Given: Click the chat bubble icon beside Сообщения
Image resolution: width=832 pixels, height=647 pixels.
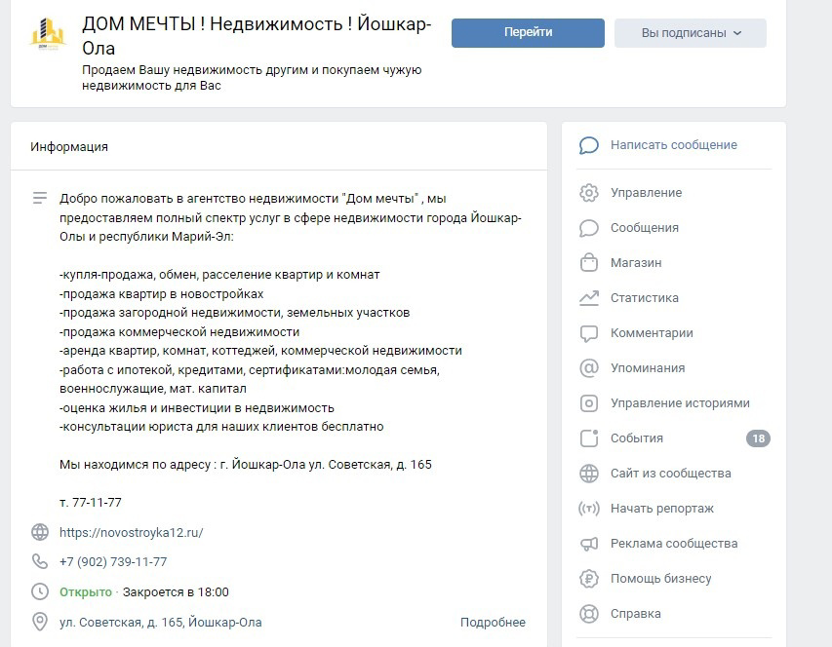Looking at the screenshot, I should 588,228.
